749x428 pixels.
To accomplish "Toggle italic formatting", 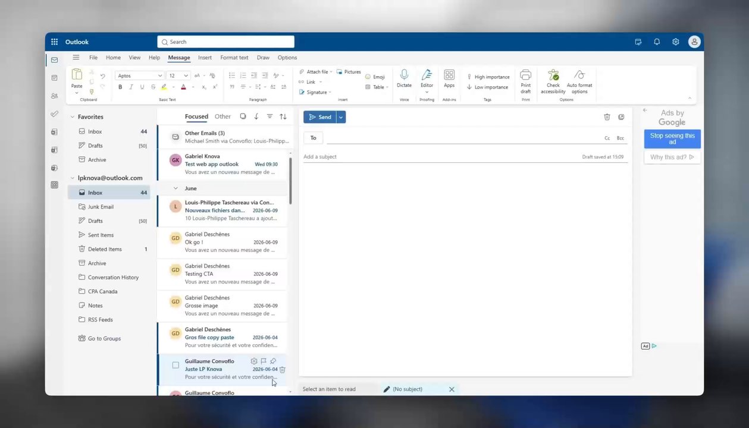I will click(x=131, y=87).
